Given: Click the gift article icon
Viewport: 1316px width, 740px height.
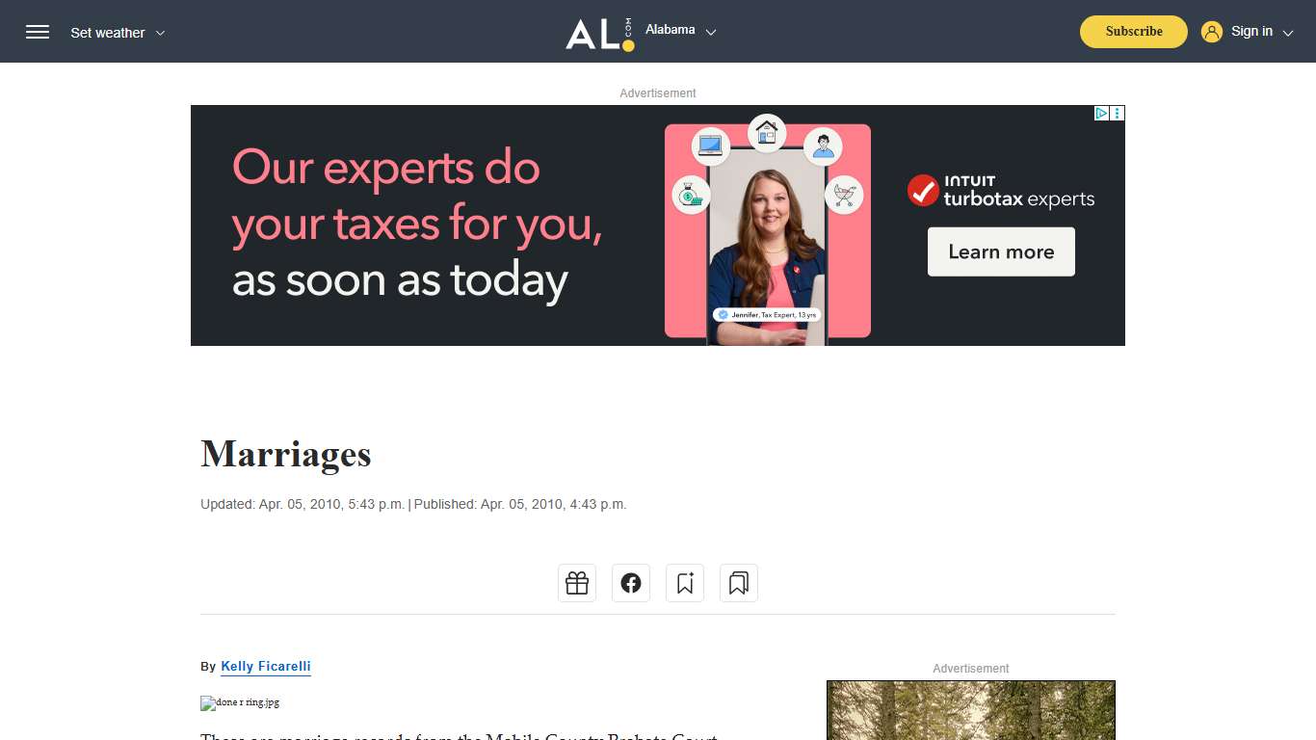Looking at the screenshot, I should [x=576, y=582].
